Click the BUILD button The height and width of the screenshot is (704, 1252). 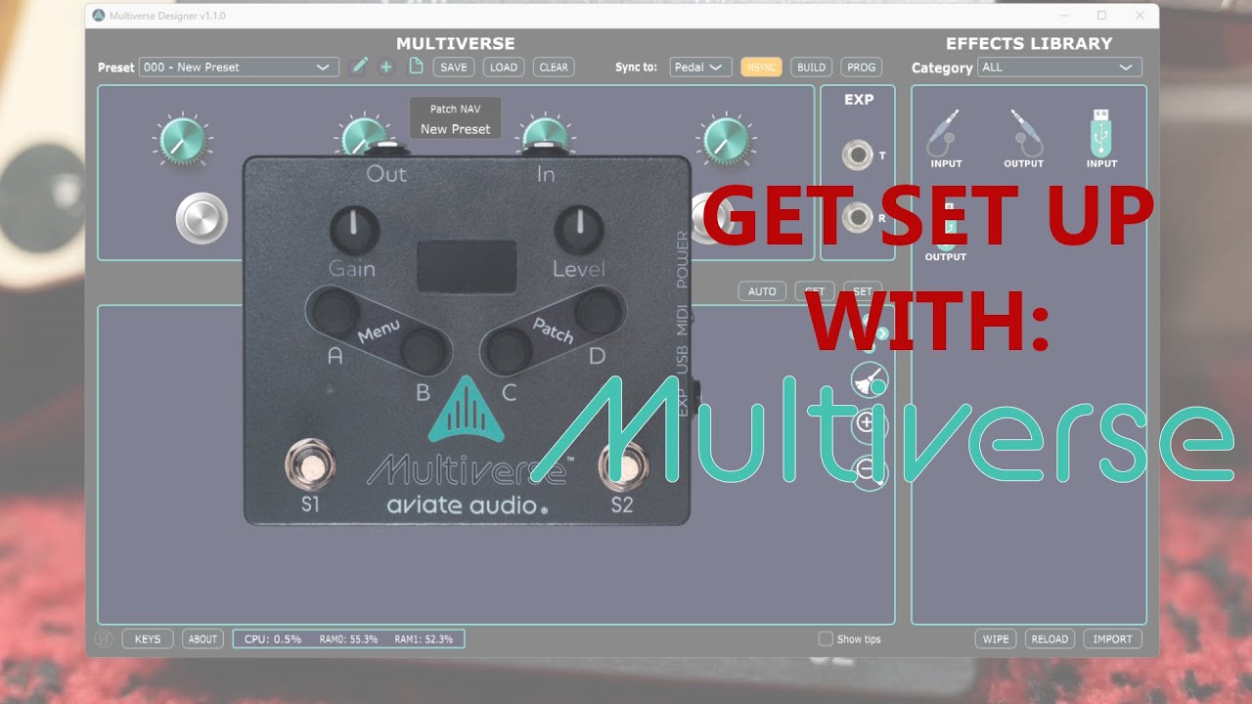[x=812, y=67]
